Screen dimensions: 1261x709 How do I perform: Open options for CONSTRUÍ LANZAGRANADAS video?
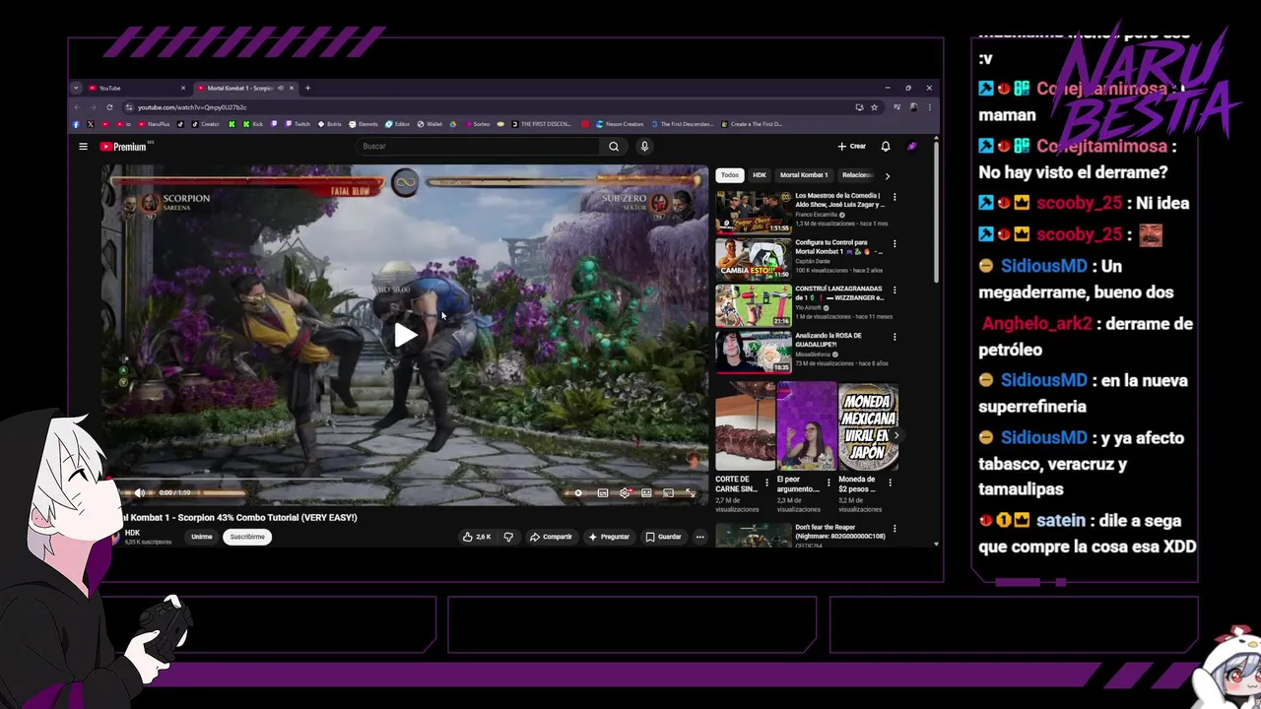point(895,290)
